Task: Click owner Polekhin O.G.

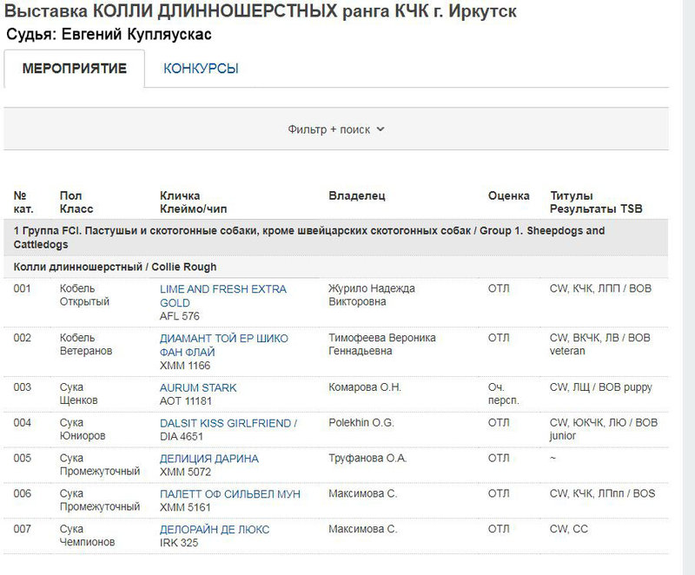Action: [361, 423]
